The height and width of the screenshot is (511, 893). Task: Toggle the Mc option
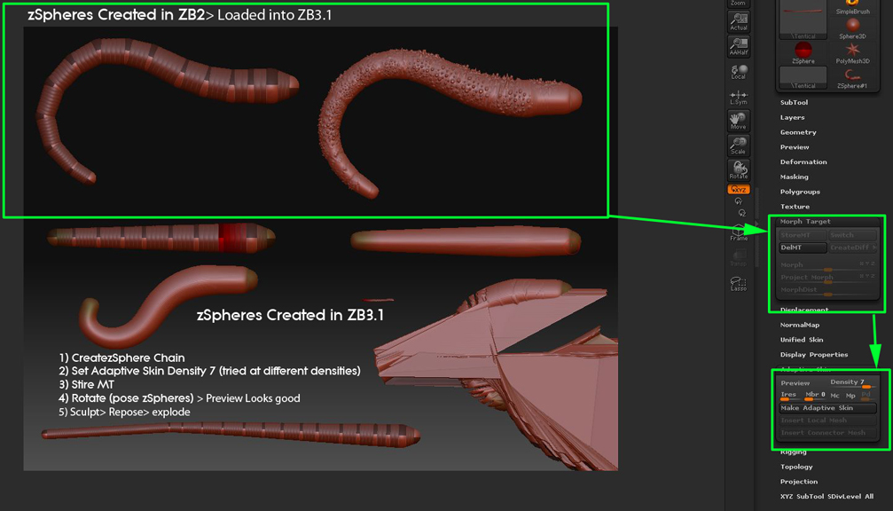[x=834, y=396]
